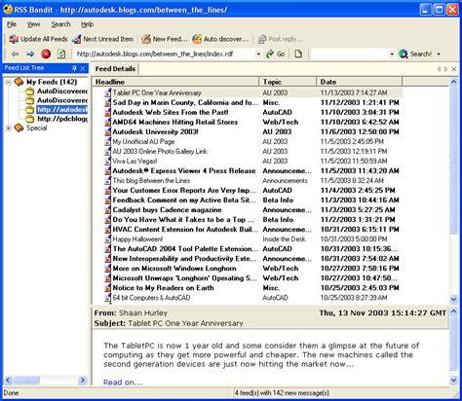Open the File menu
This screenshot has height=401, width=462.
point(12,24)
